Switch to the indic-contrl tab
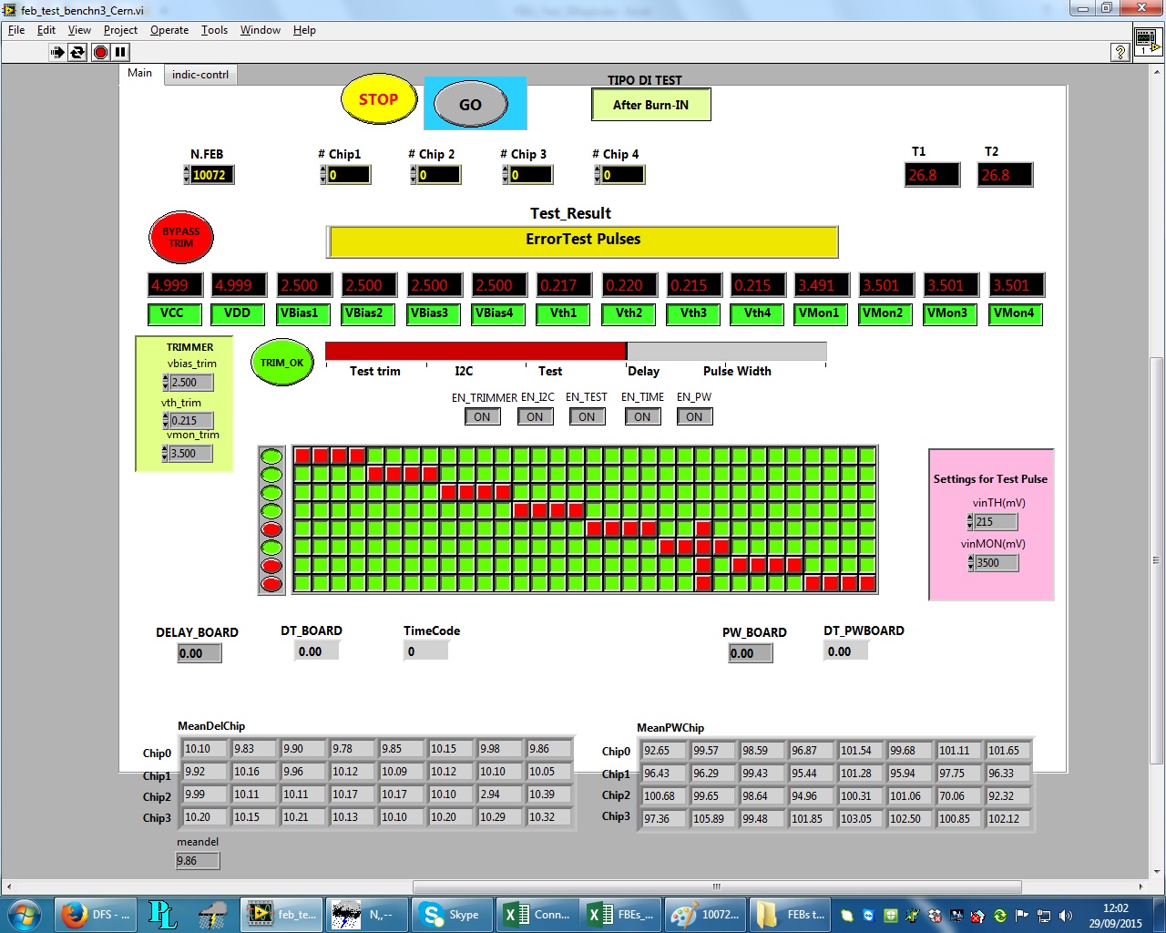This screenshot has height=933, width=1166. [x=200, y=75]
